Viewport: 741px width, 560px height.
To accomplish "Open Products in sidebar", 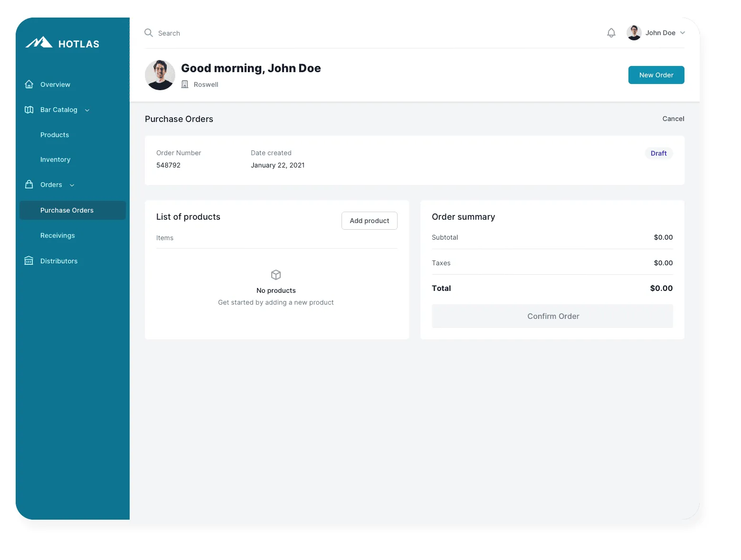I will point(55,135).
